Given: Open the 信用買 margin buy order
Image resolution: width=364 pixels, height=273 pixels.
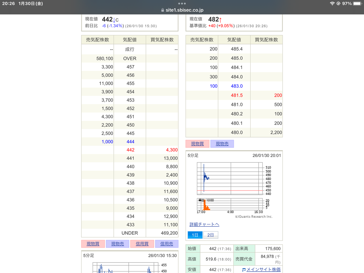Looking at the screenshot, I should [142, 244].
